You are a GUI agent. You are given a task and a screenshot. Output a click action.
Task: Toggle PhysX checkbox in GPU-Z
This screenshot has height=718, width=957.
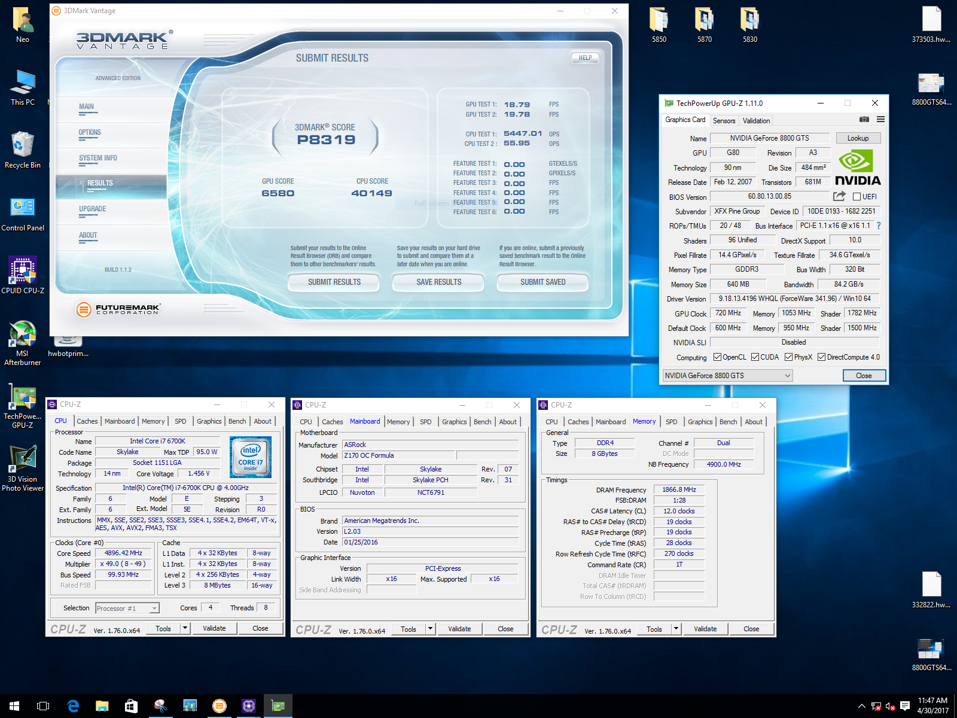[789, 357]
